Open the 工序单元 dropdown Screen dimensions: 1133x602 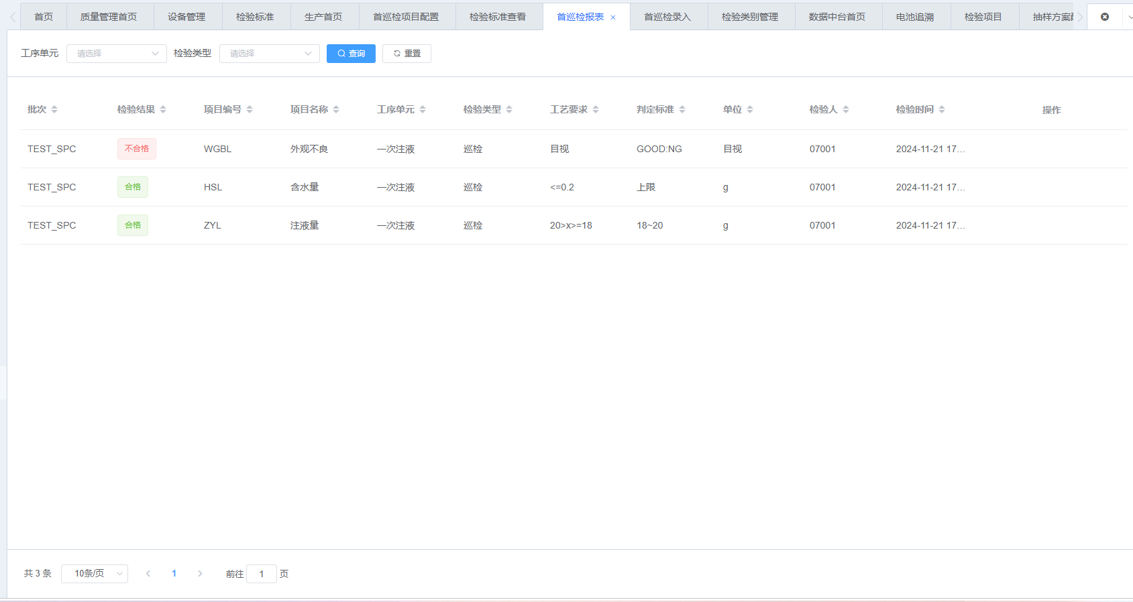coord(117,54)
